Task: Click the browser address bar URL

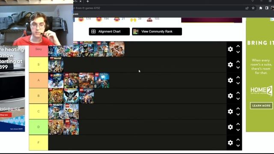Action: (87, 8)
